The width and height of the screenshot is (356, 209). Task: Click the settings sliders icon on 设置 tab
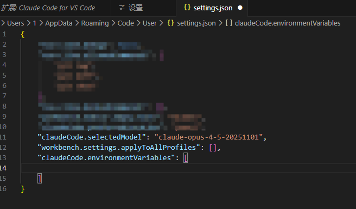click(x=122, y=8)
